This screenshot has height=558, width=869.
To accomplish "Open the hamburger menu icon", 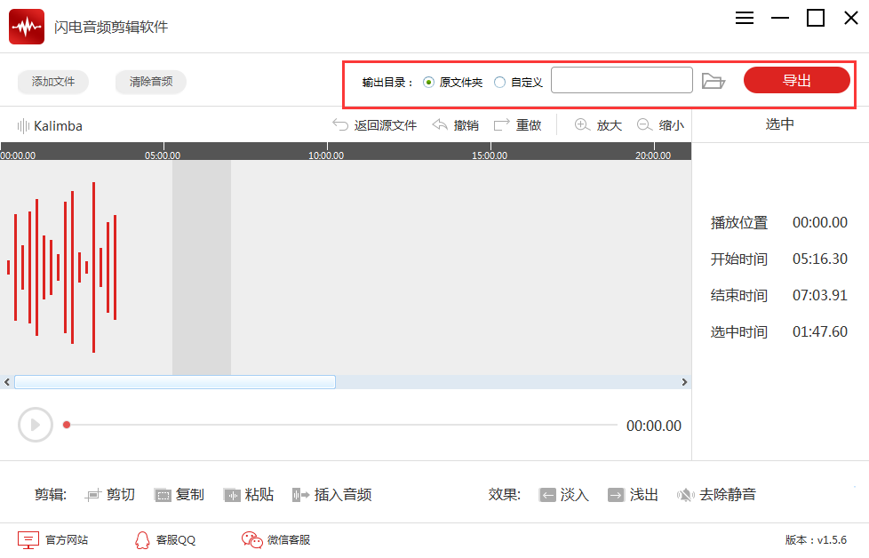I will [745, 19].
